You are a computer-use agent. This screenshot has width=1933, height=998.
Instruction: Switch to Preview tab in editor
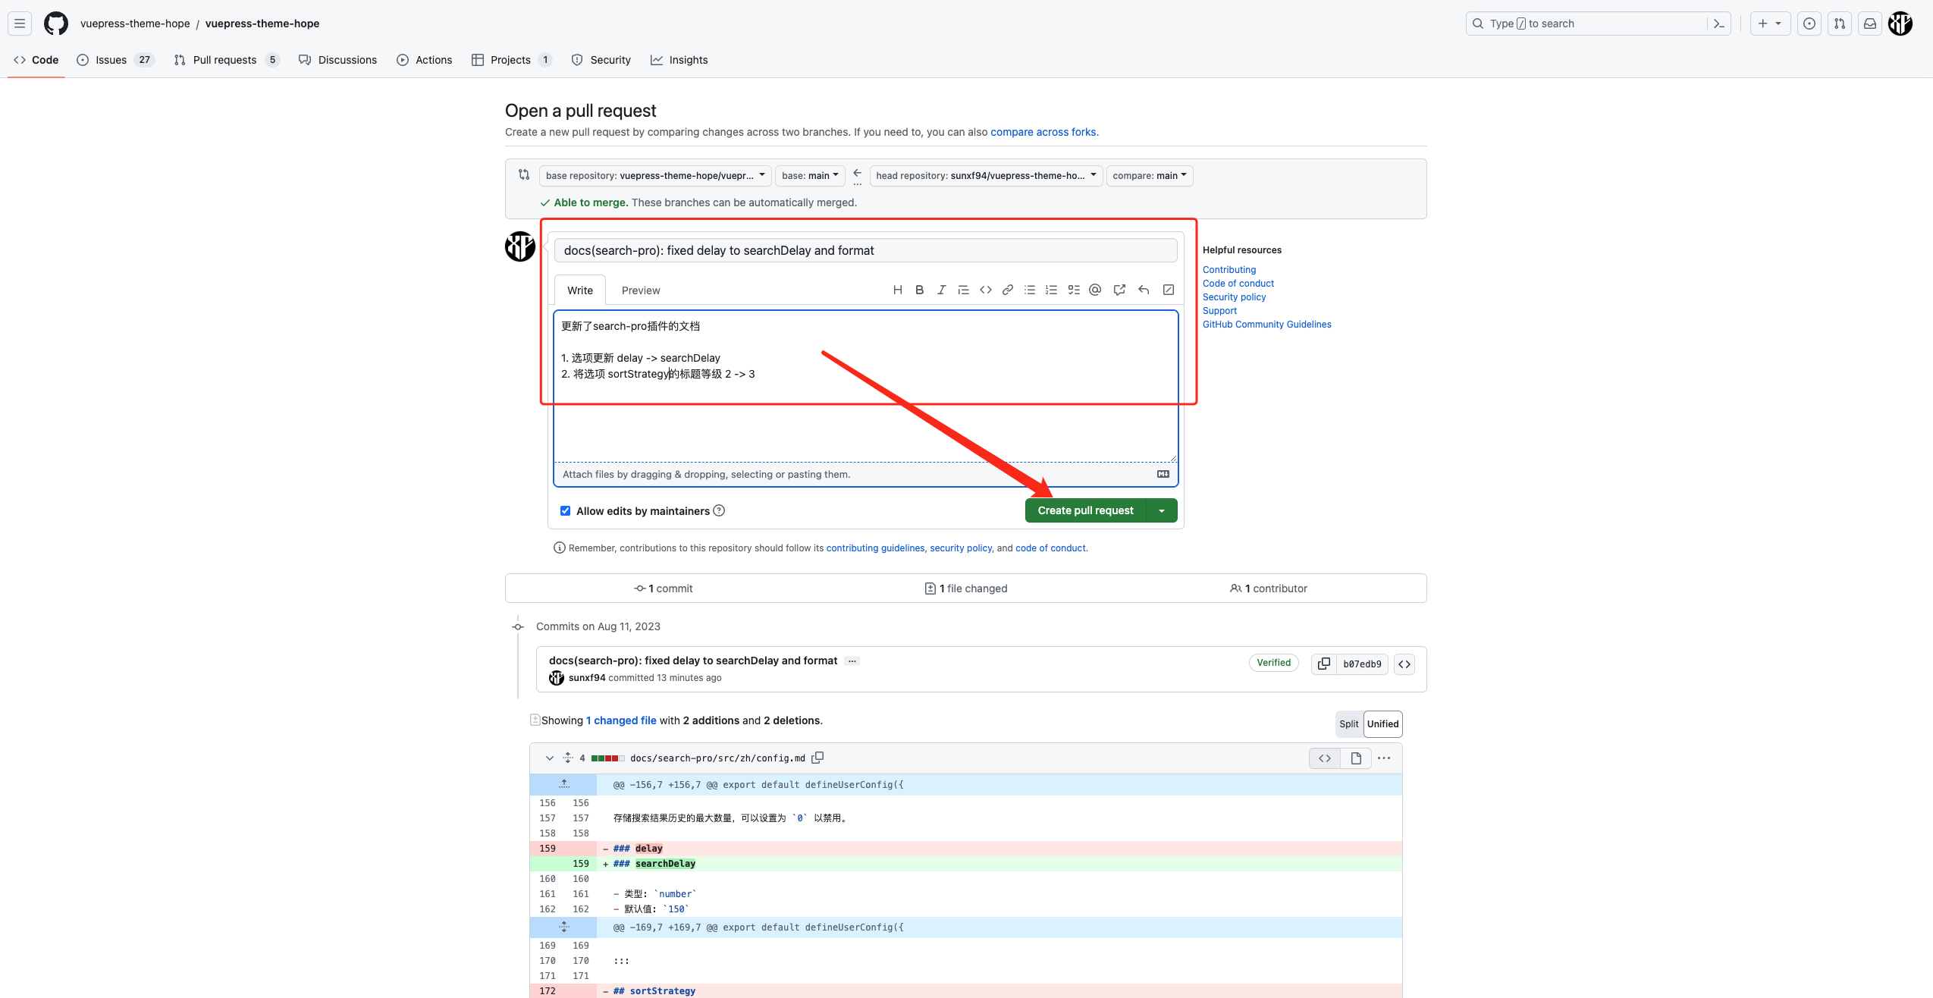[x=640, y=289]
